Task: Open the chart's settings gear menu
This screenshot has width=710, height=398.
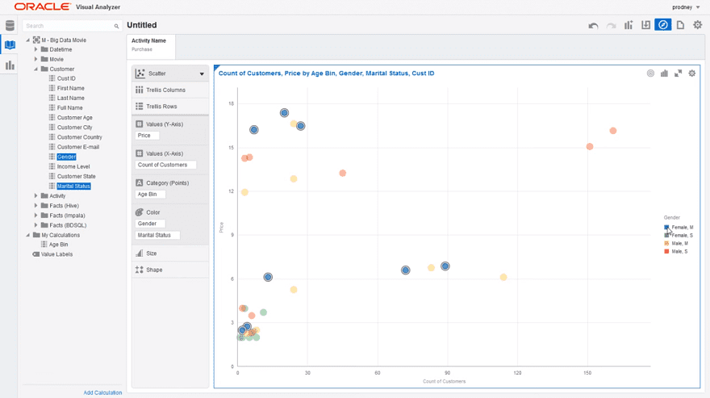Action: (691, 73)
